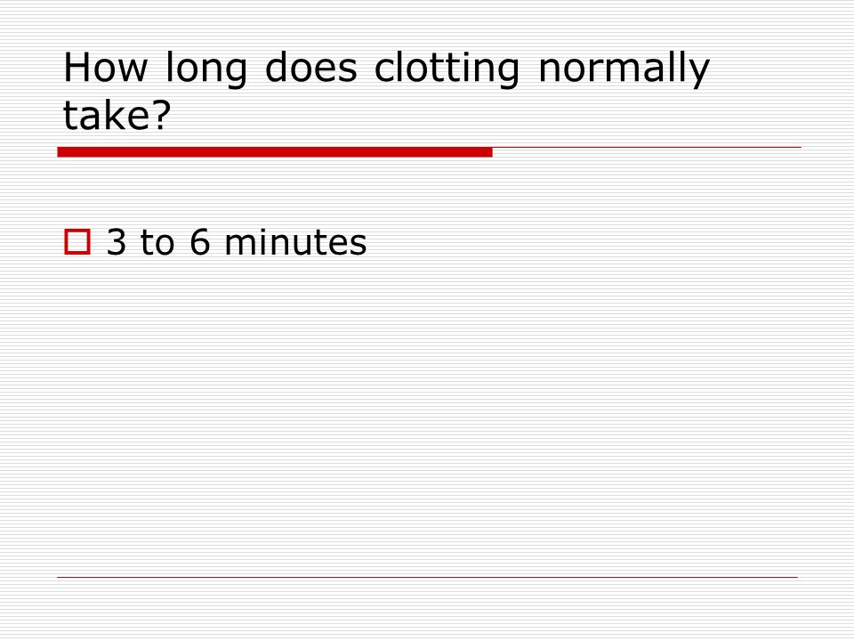Click the word "normally" in the title
854x641 pixels.
[x=624, y=69]
